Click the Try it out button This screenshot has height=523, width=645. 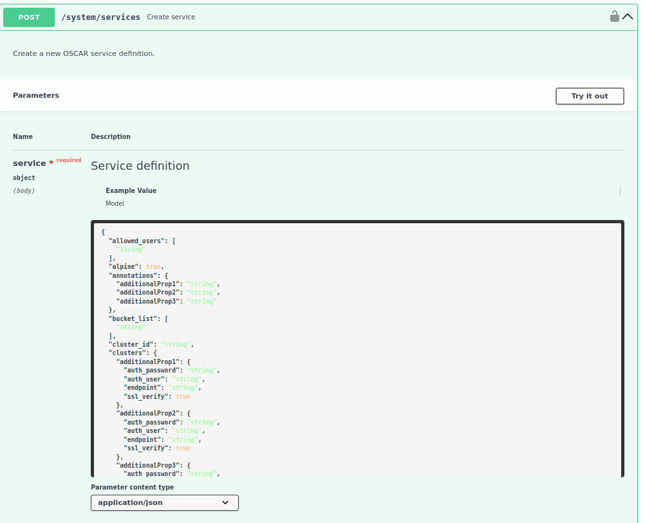590,96
